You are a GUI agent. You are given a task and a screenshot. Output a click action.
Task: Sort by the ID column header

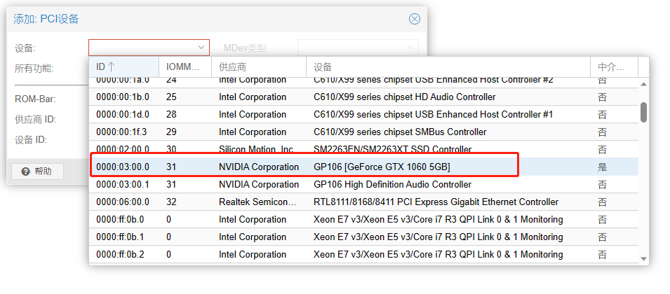123,66
